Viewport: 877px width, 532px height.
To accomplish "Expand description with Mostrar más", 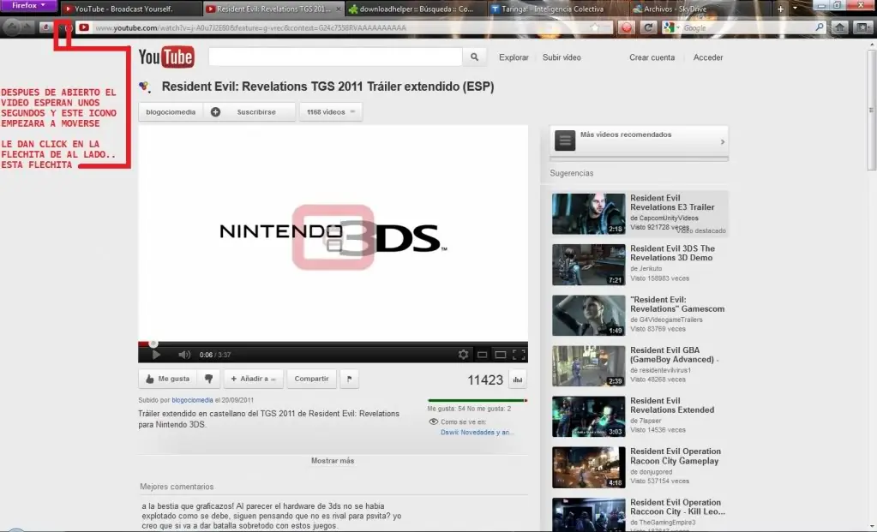I will [x=333, y=461].
